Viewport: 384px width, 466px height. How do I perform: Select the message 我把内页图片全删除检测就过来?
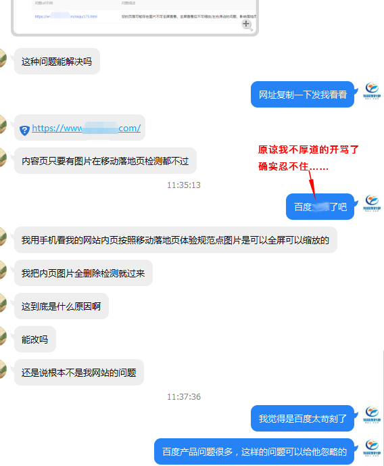[83, 273]
